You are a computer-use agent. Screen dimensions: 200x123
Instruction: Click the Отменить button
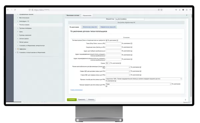(x=91, y=99)
